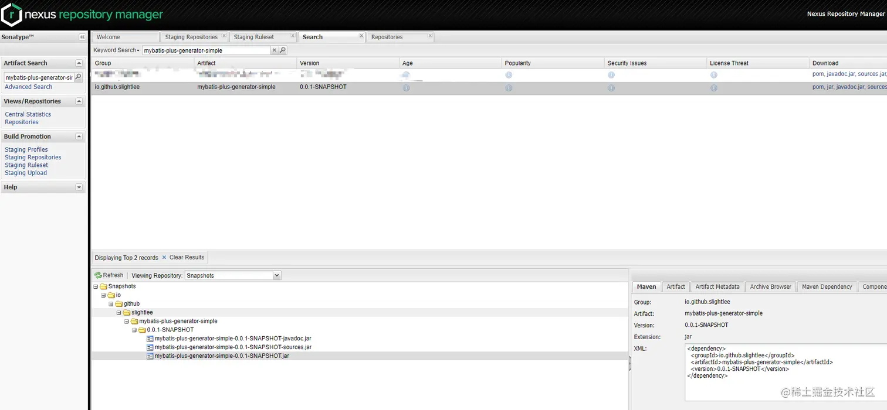This screenshot has width=887, height=410.
Task: Collapse the Sonatype sidebar with the double-arrow icon
Action: click(82, 37)
